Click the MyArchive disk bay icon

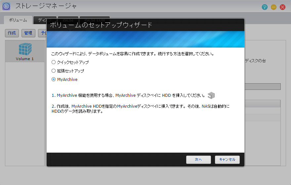pyautogui.click(x=211, y=95)
